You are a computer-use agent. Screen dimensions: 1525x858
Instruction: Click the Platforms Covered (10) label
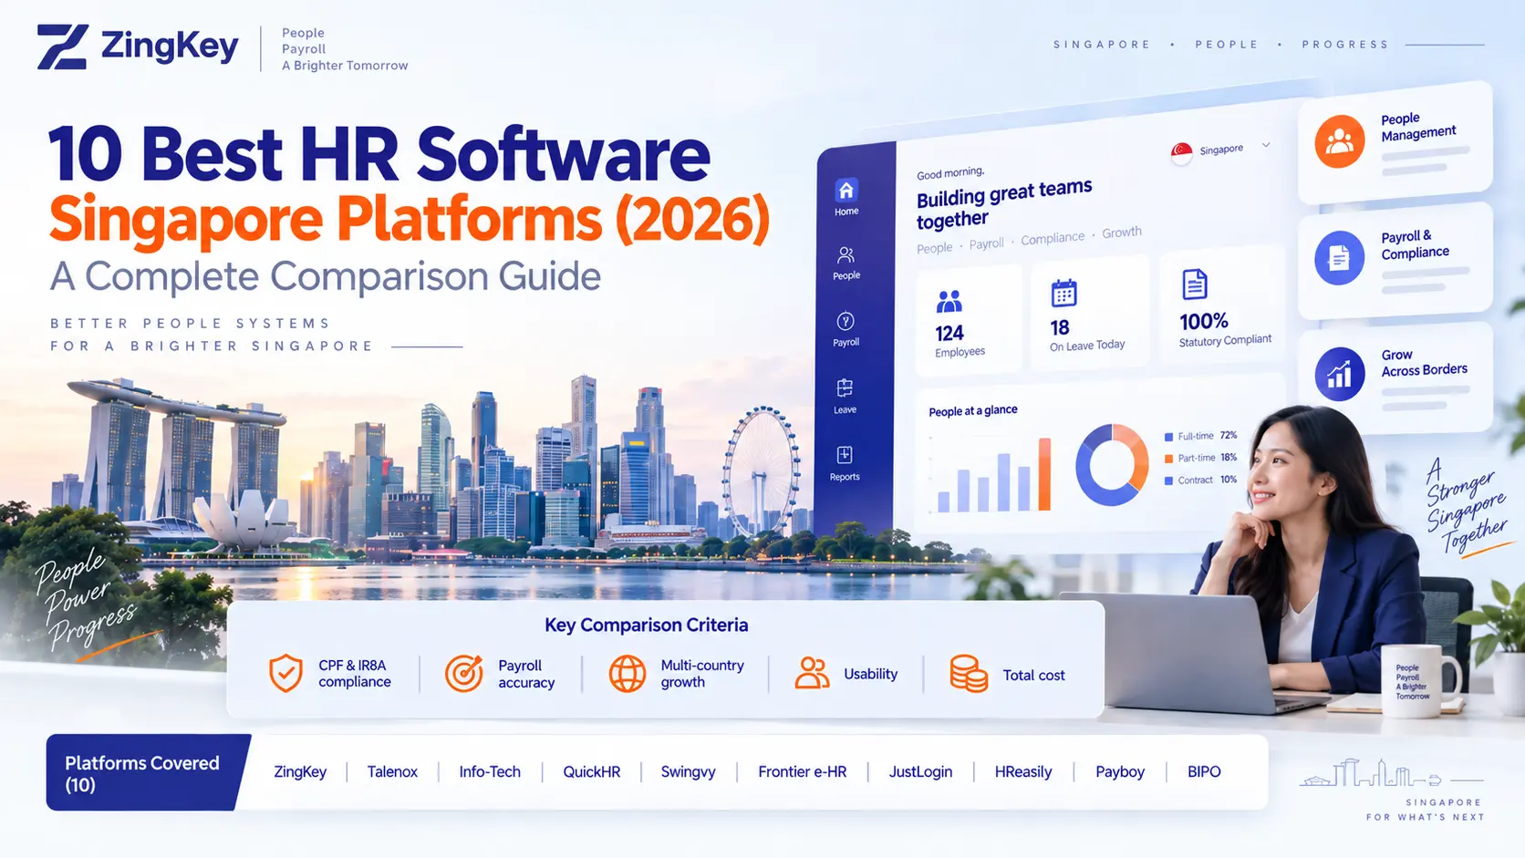(x=141, y=773)
